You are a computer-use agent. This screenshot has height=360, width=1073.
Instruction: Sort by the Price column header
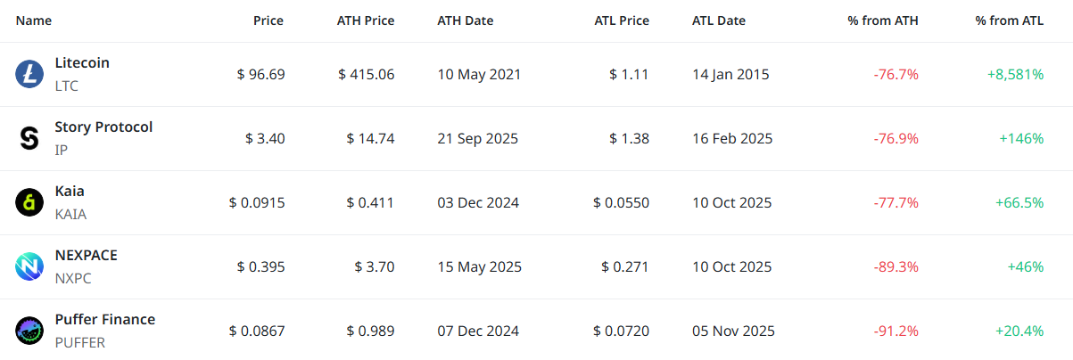[x=268, y=20]
